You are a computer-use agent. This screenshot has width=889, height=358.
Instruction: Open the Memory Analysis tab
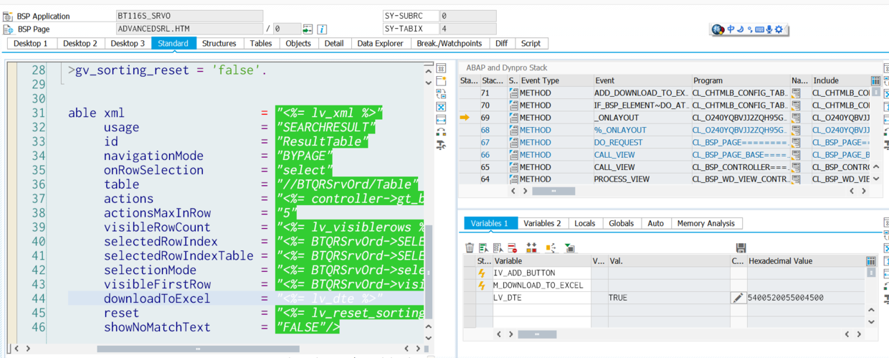pyautogui.click(x=706, y=223)
